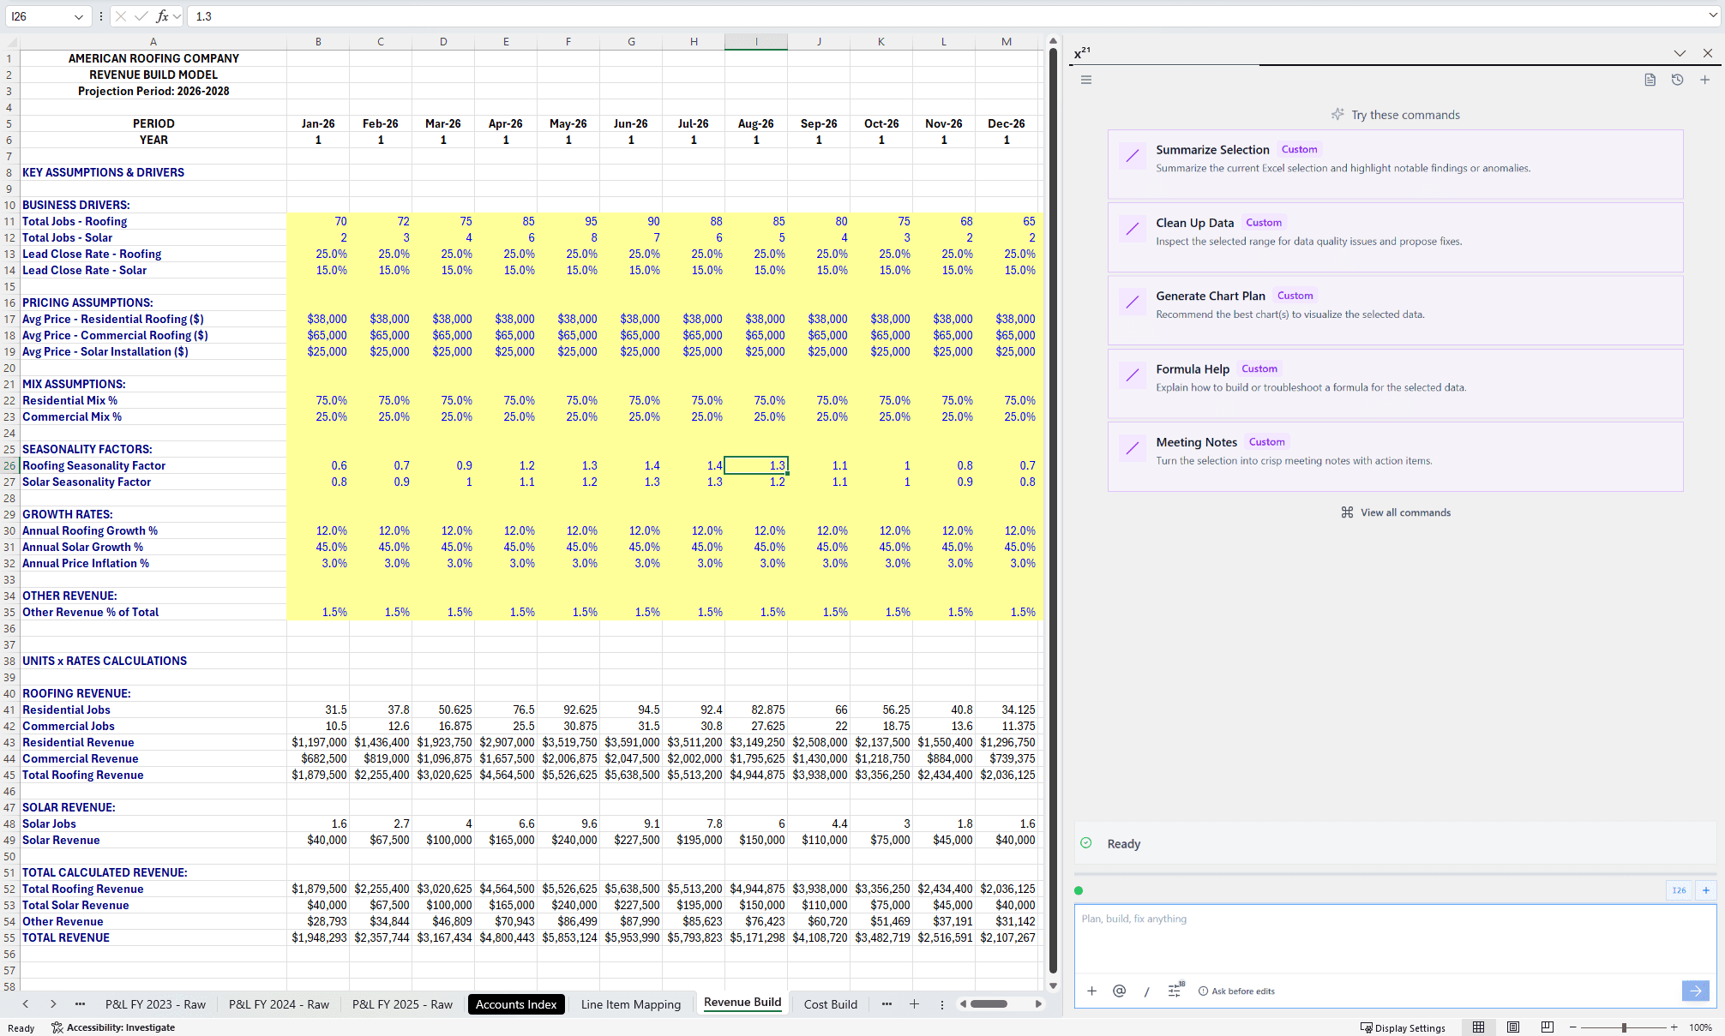Click the hamburger menu in the side panel

[1086, 80]
